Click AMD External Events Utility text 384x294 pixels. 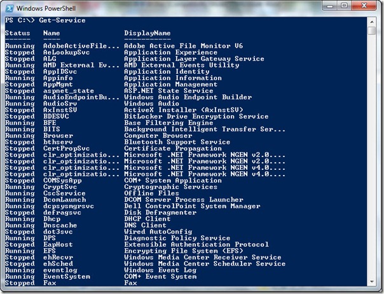(x=181, y=65)
